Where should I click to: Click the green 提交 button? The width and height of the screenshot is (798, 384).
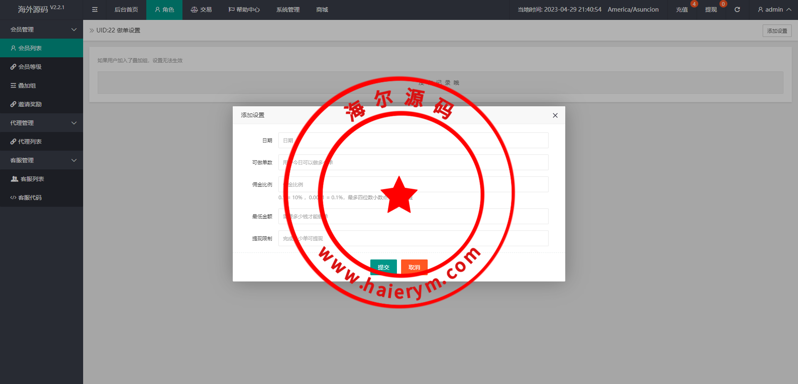click(x=383, y=267)
